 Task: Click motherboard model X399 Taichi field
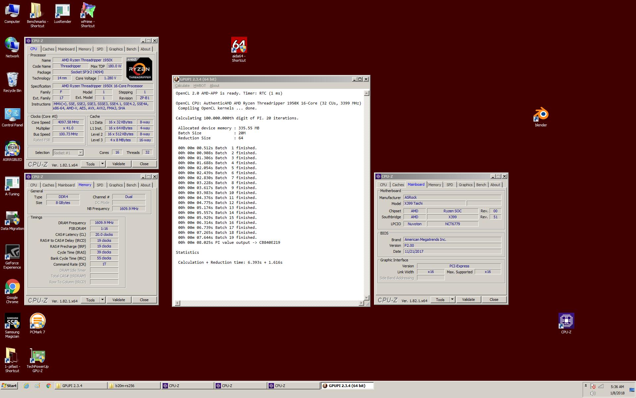point(435,203)
